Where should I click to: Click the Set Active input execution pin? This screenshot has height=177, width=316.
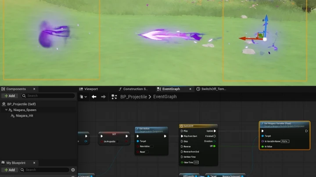(x=138, y=136)
